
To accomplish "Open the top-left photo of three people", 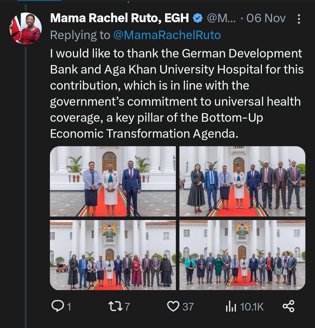I will 113,181.
